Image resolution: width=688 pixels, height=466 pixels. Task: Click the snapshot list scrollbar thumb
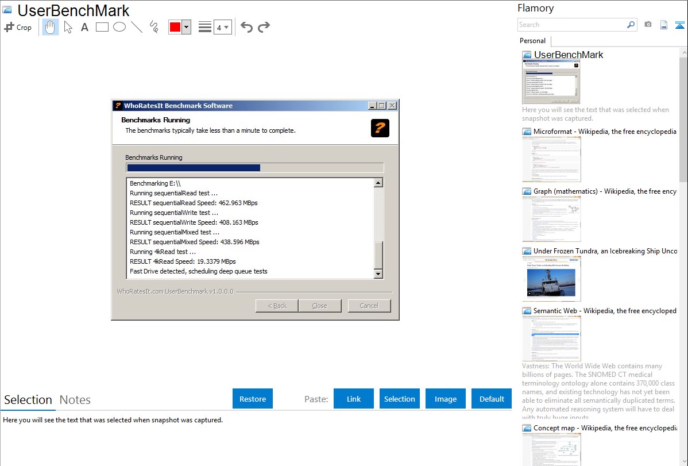tap(683, 119)
